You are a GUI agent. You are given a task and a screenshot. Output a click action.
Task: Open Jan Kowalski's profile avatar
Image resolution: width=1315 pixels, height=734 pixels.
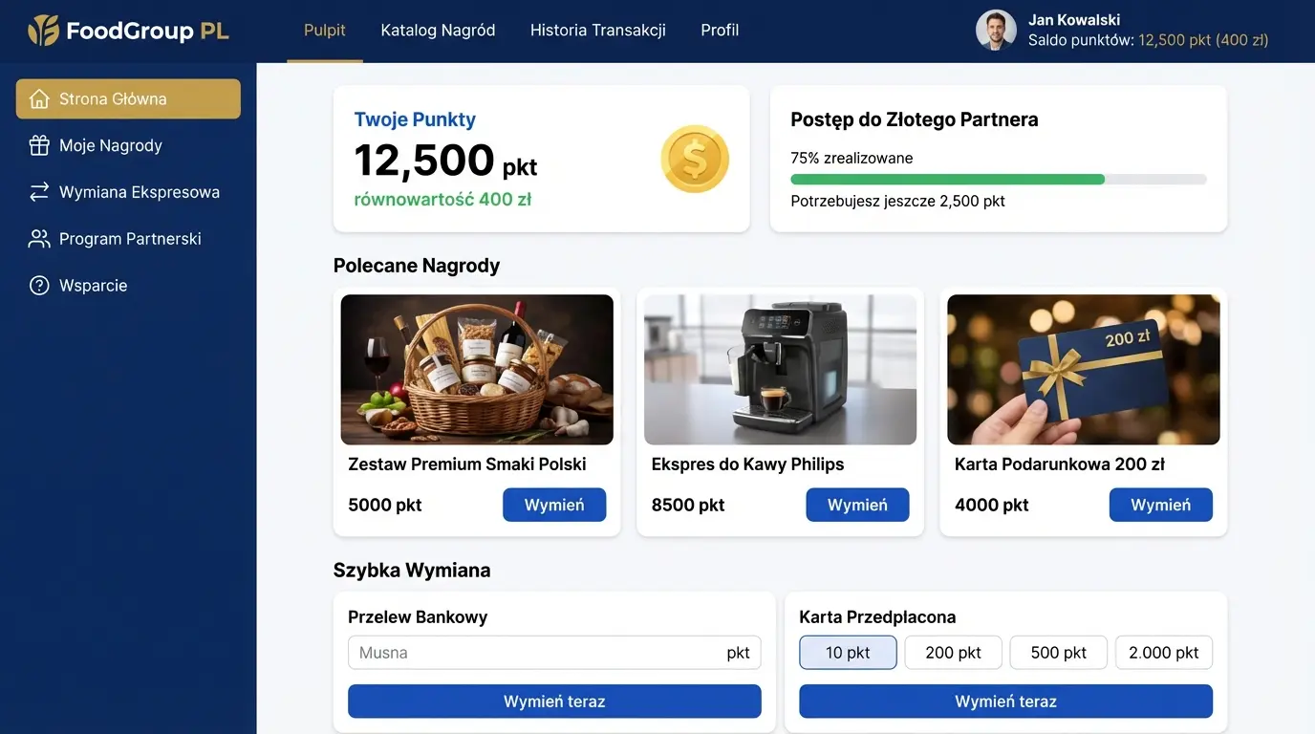pos(996,31)
